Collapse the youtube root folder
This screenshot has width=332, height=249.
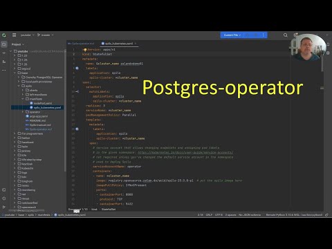point(11,51)
